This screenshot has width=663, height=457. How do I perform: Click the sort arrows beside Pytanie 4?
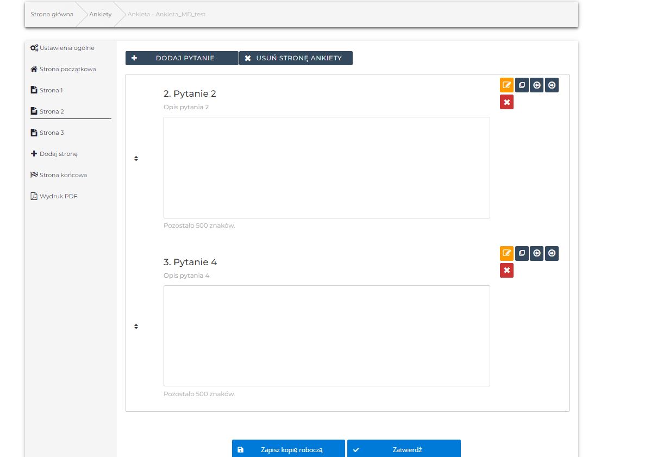coord(136,327)
